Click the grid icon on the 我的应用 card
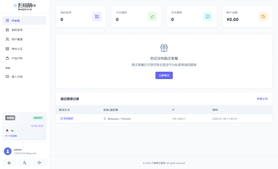The height and width of the screenshot is (169, 278). [97, 17]
